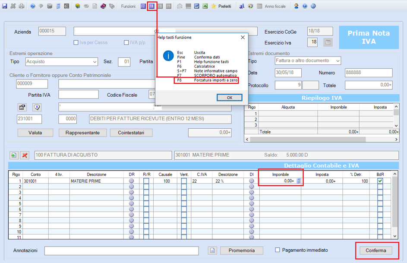Enable the Iva per Cassa checkbox
The width and height of the screenshot is (407, 263).
pos(76,43)
